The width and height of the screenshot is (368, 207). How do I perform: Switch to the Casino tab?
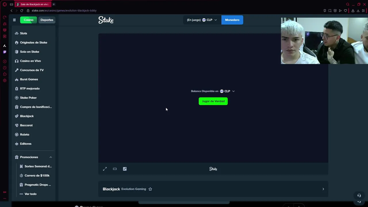[28, 20]
